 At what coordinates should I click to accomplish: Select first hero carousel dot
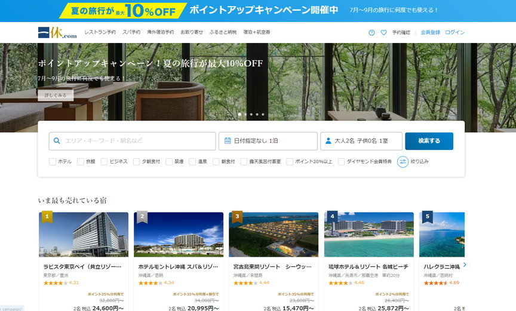[x=239, y=115]
